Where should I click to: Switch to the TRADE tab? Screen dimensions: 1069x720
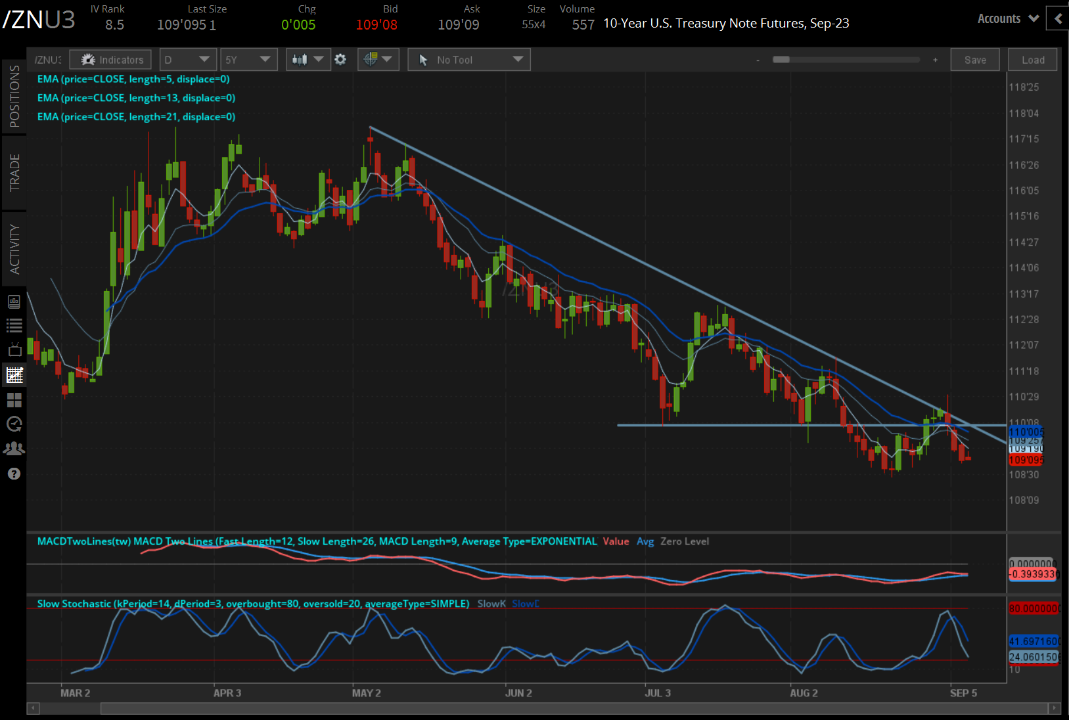(14, 173)
